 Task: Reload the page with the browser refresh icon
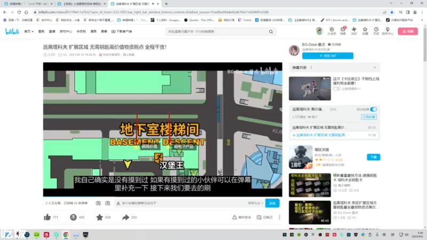point(19,12)
